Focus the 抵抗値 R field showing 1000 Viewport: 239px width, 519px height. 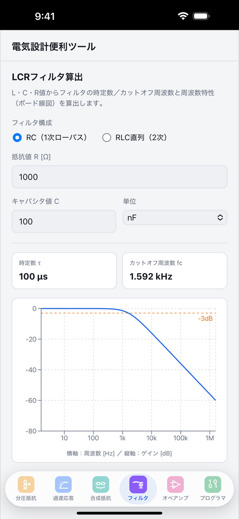pyautogui.click(x=119, y=177)
